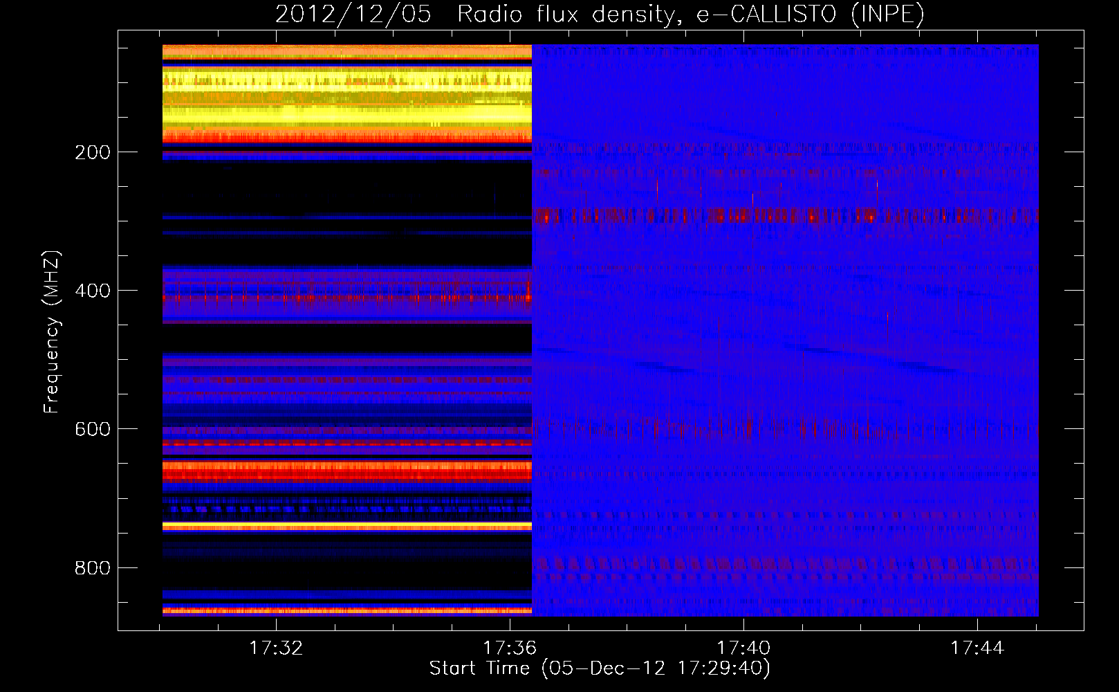Click the 600 frequency tick label
The height and width of the screenshot is (692, 1119).
93,429
